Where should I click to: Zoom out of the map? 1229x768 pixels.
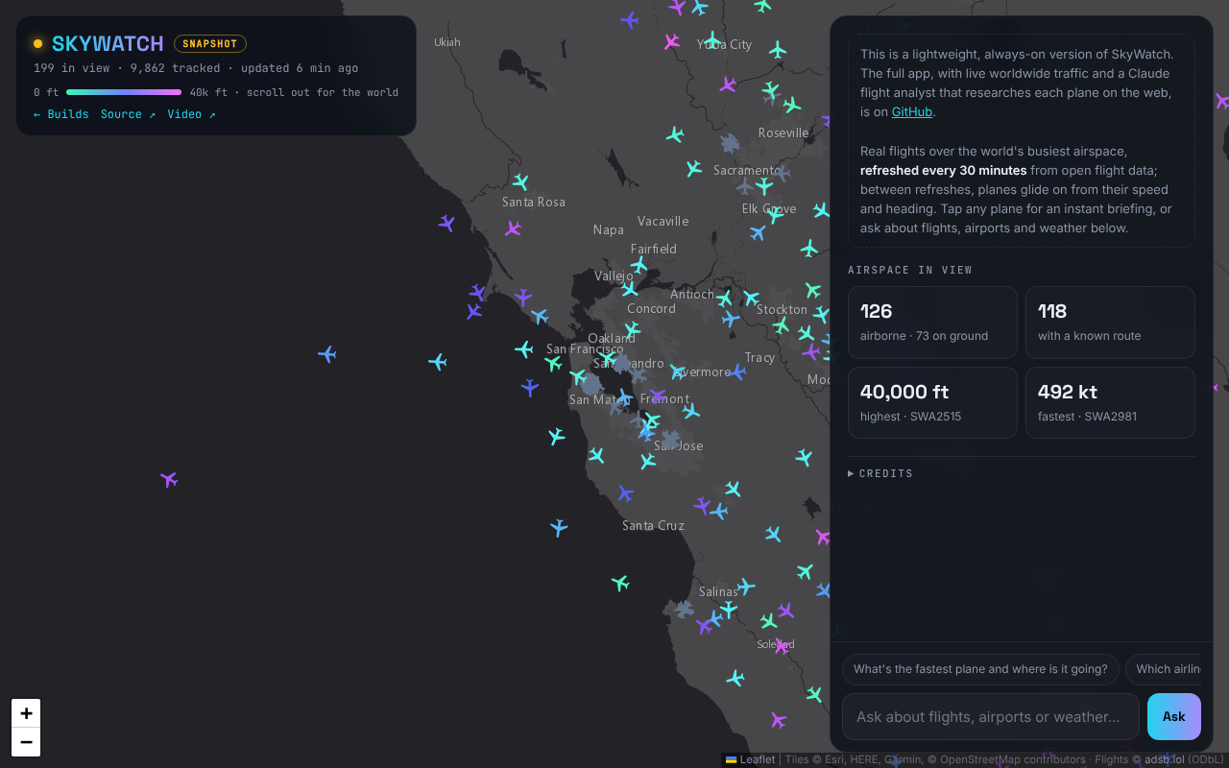click(26, 742)
